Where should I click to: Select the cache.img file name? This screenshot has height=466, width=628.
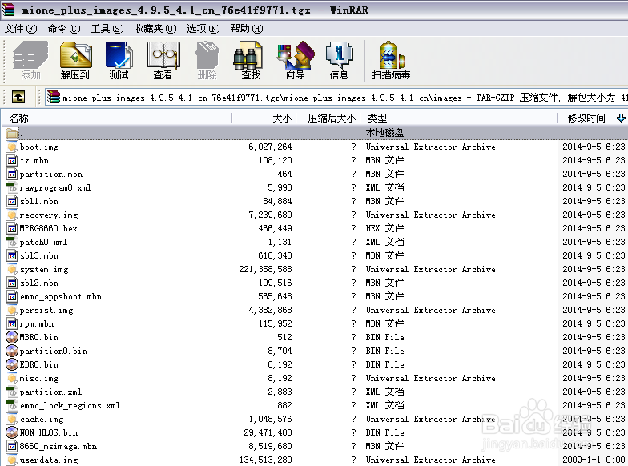tap(42, 420)
